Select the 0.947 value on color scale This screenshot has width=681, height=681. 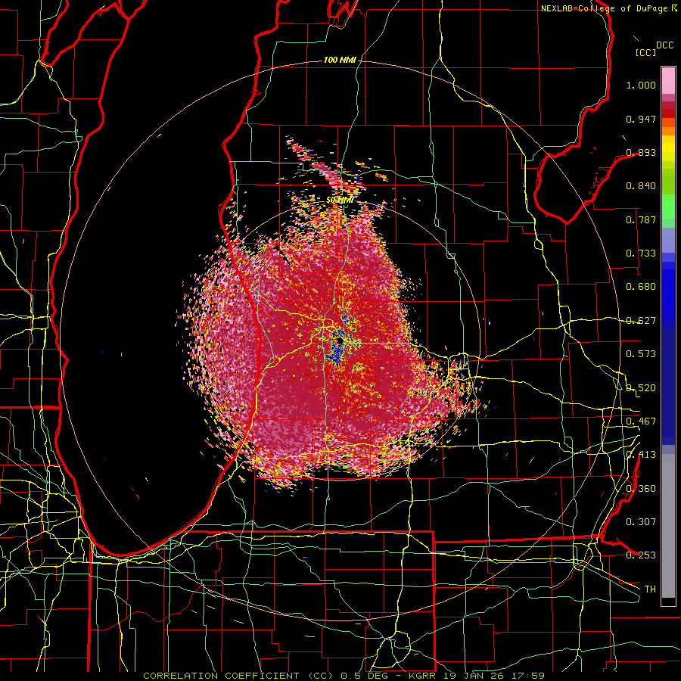pyautogui.click(x=641, y=119)
